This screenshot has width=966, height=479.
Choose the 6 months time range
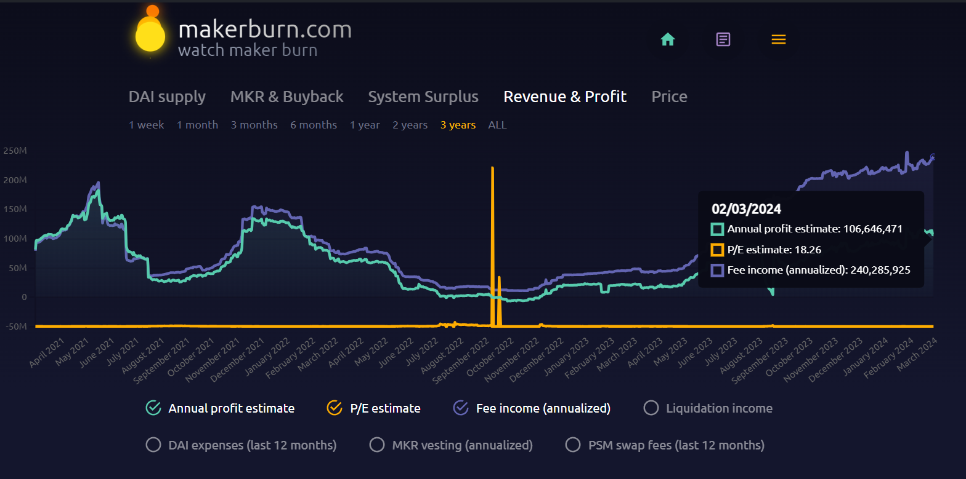[x=314, y=125]
